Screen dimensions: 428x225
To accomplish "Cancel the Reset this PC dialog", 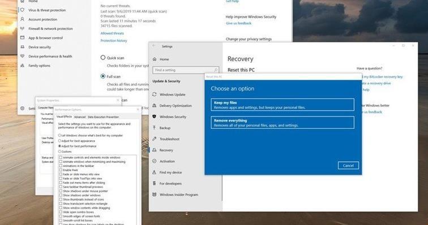I will (348, 166).
